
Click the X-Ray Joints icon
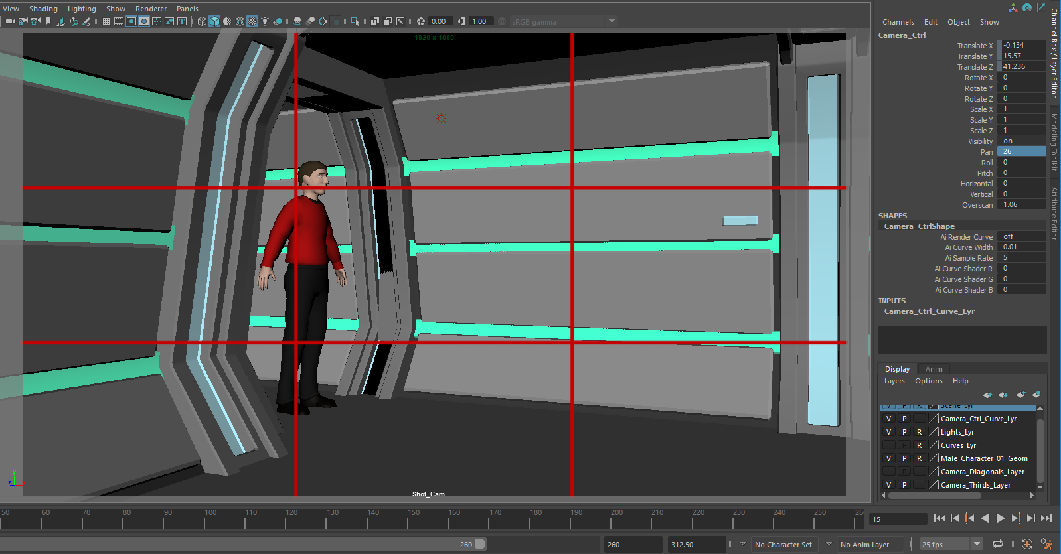[400, 21]
